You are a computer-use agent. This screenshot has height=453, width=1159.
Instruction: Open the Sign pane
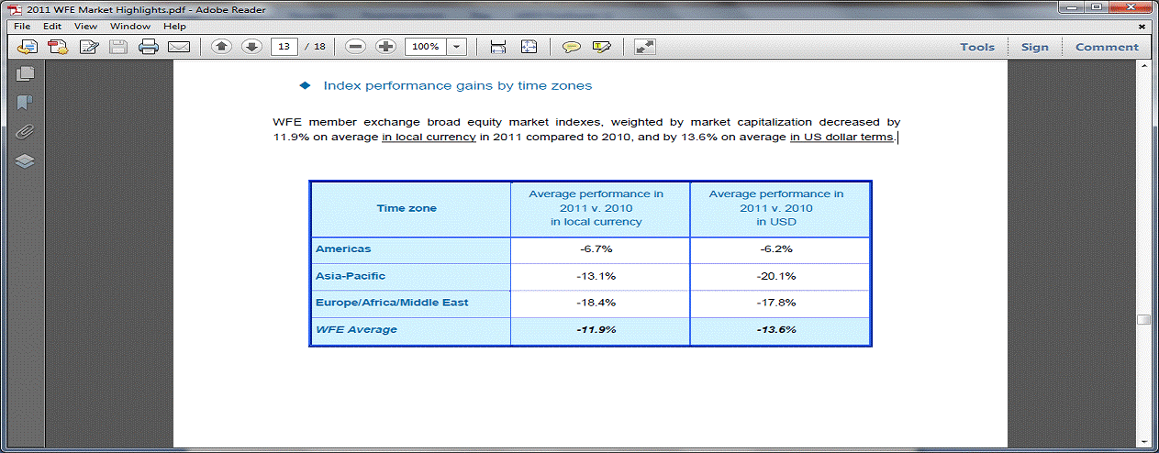[x=1034, y=47]
